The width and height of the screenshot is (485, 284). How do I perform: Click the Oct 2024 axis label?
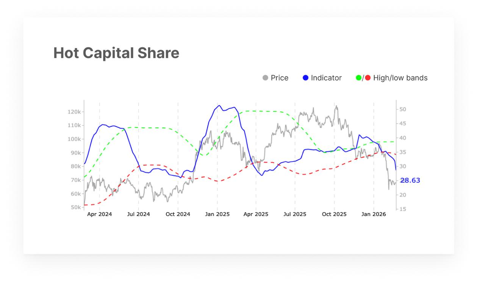point(178,214)
